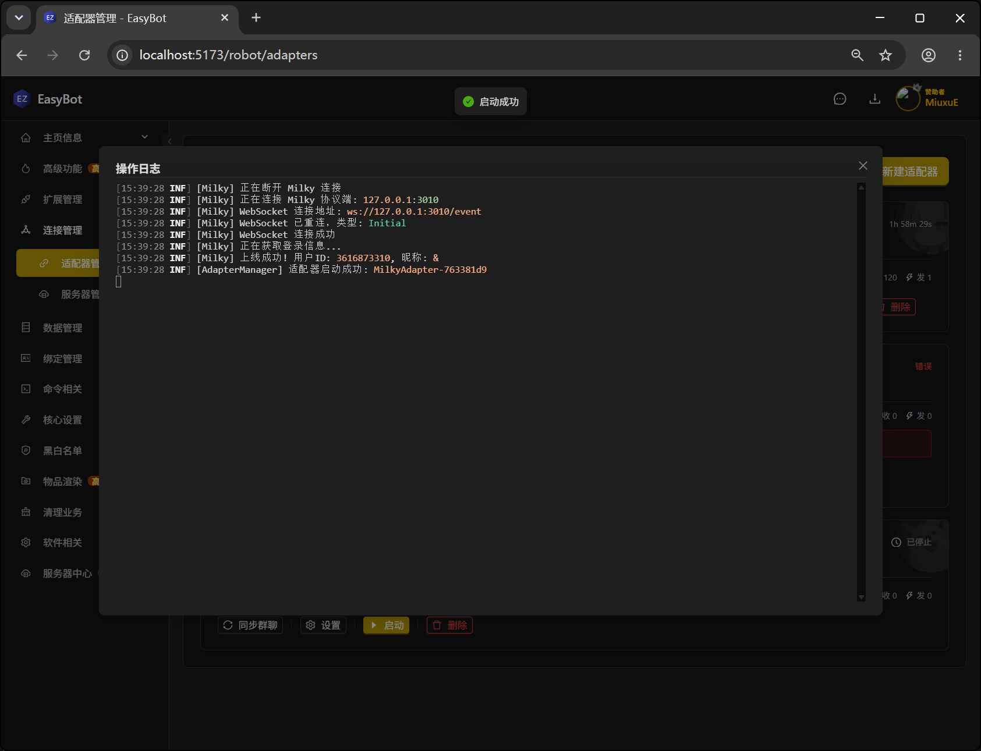Click the browser reload icon
This screenshot has height=751, width=981.
coord(84,55)
